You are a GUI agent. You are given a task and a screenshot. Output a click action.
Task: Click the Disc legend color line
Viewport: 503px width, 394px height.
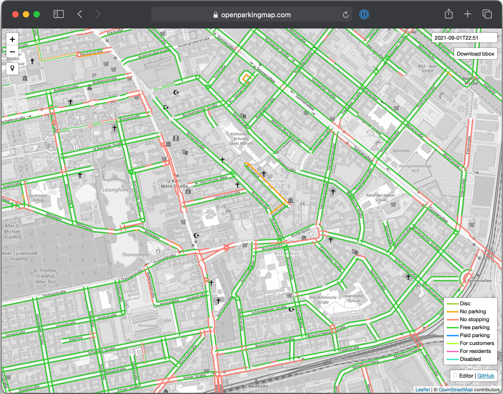[453, 304]
